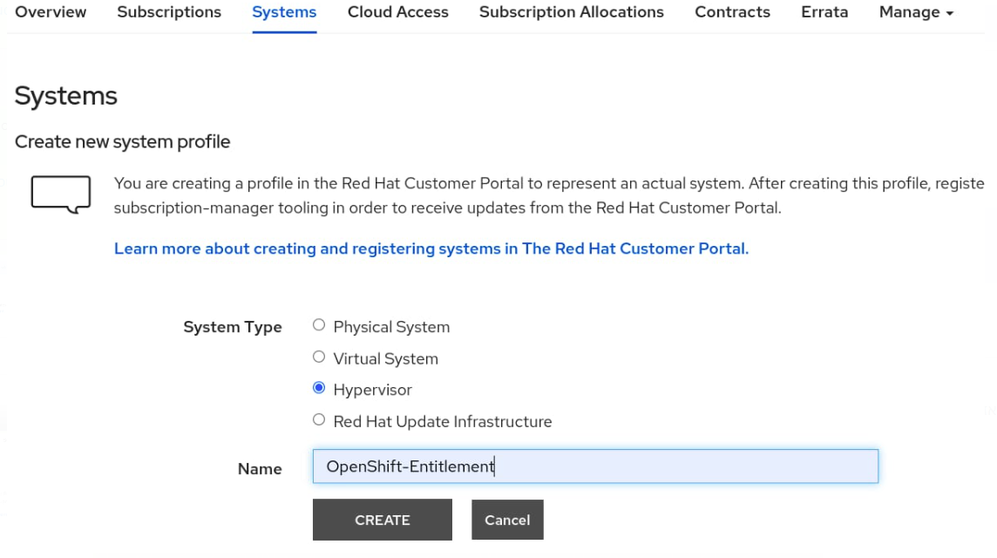Open the Learn more about registering systems link
Screen dimensions: 997x558
[431, 248]
